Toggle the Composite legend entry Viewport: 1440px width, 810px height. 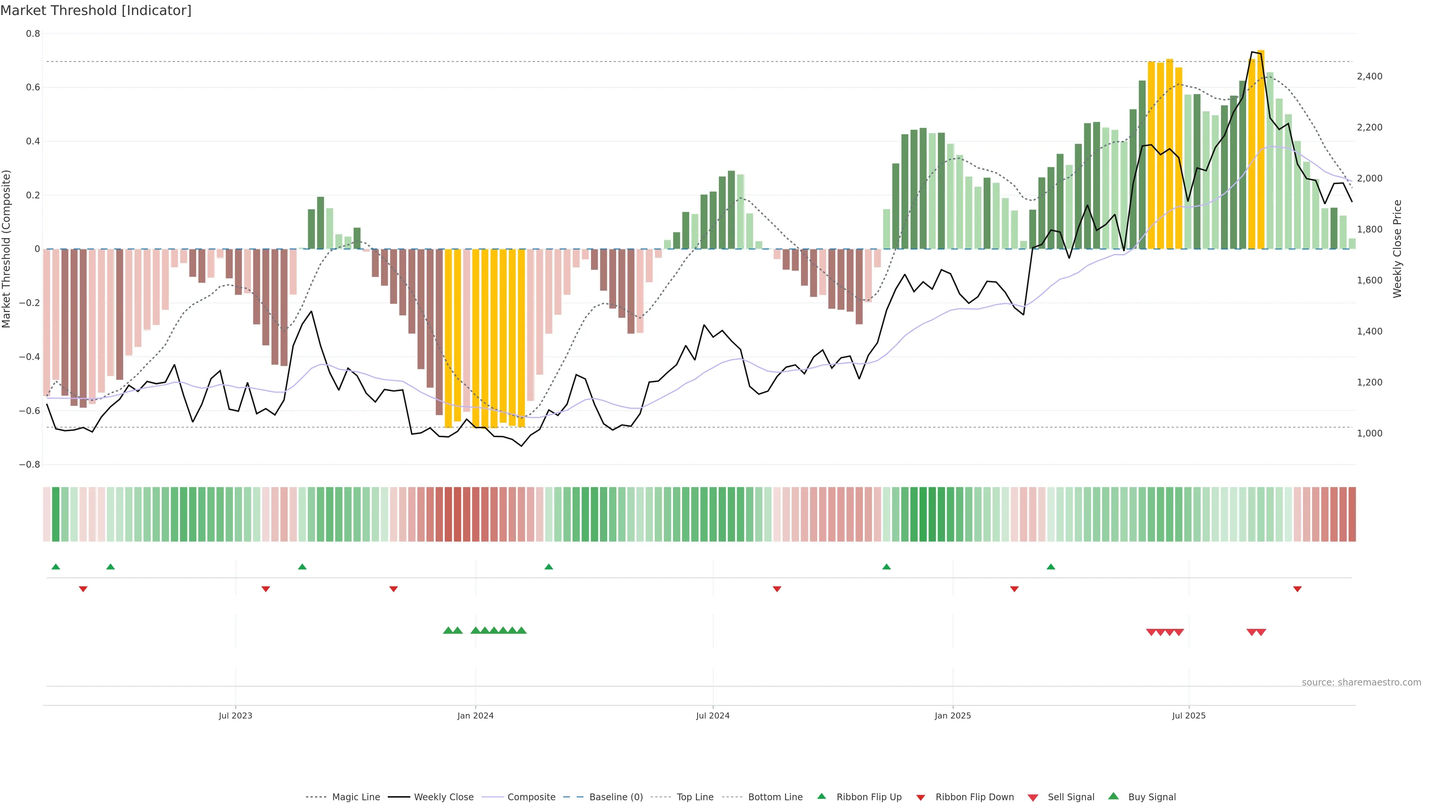(531, 797)
